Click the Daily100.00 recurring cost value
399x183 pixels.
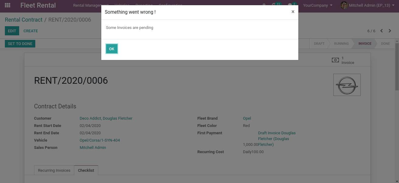pos(253,152)
